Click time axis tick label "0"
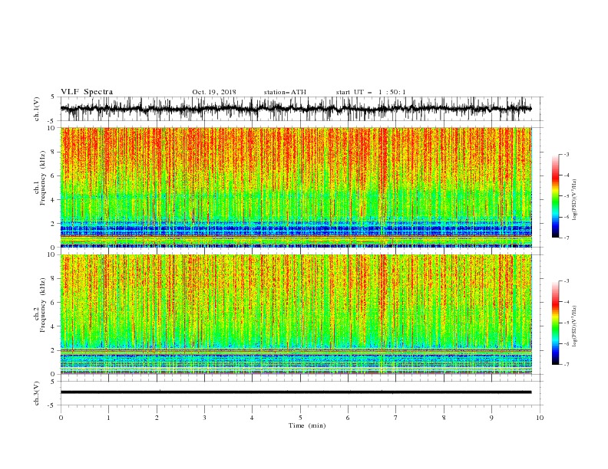608x469 pixels. click(61, 418)
